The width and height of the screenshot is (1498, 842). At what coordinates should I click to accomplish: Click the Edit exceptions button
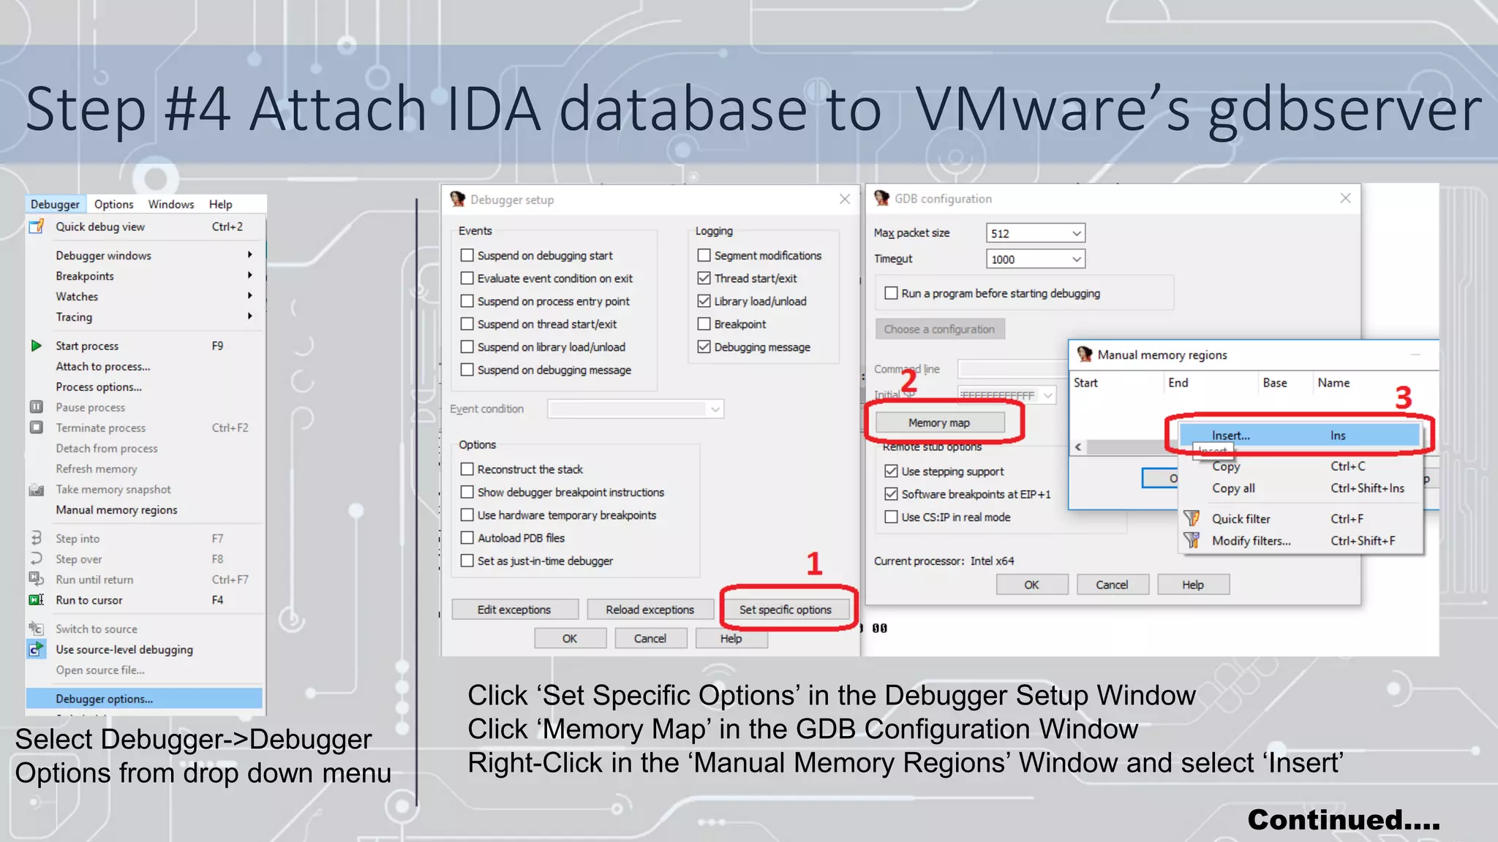(514, 609)
